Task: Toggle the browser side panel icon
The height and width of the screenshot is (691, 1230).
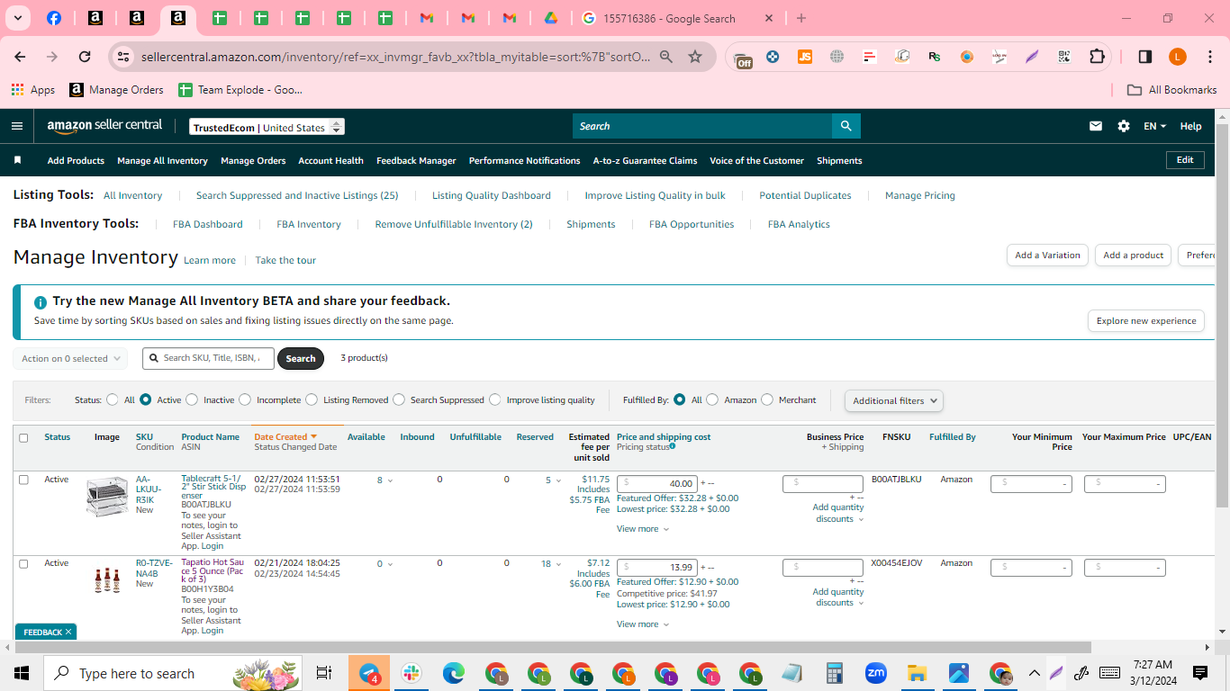Action: coord(1144,57)
